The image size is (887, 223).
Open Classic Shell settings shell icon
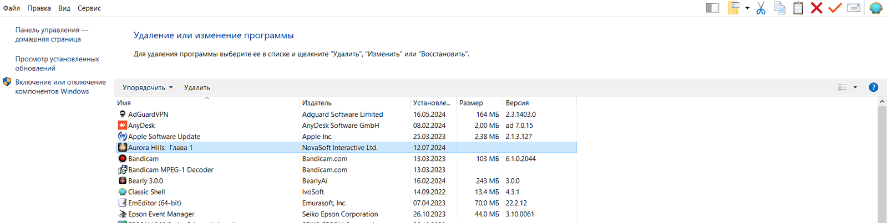pyautogui.click(x=876, y=8)
